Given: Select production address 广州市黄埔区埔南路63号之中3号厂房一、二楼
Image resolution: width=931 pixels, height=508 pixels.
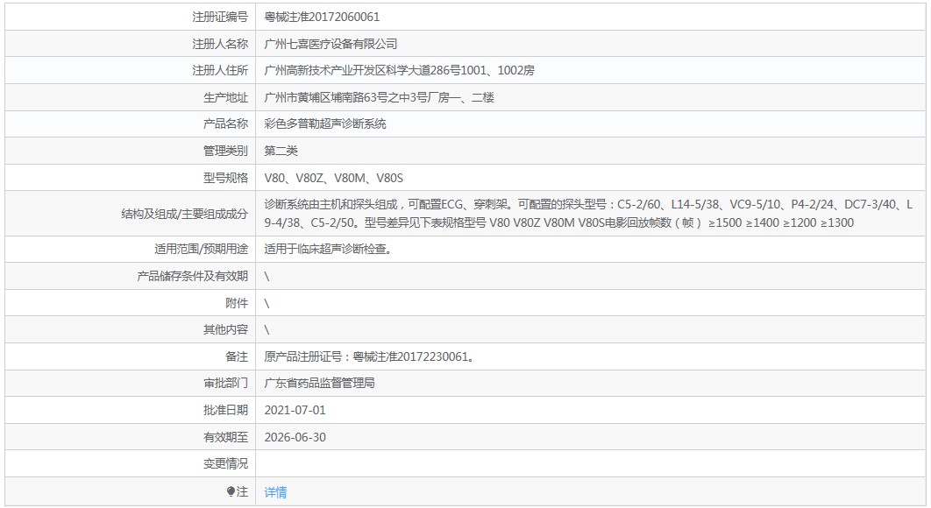Looking at the screenshot, I should click(x=379, y=97).
